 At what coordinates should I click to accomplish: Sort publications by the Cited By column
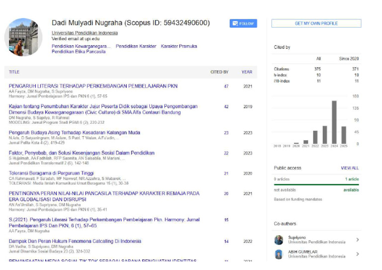click(x=219, y=72)
